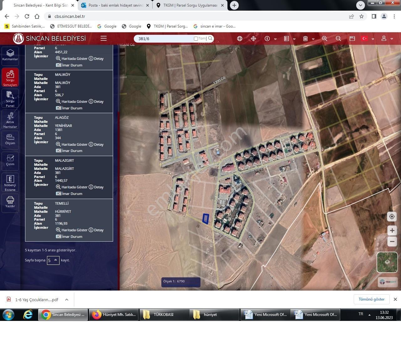Viewport: 401px width, 351px height.
Task: Click Haritada Göster for HÜRRİYET parcel
Action: point(72,230)
